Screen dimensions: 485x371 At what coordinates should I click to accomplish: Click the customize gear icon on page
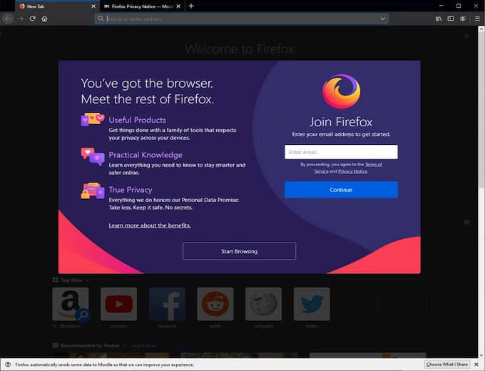point(466,222)
